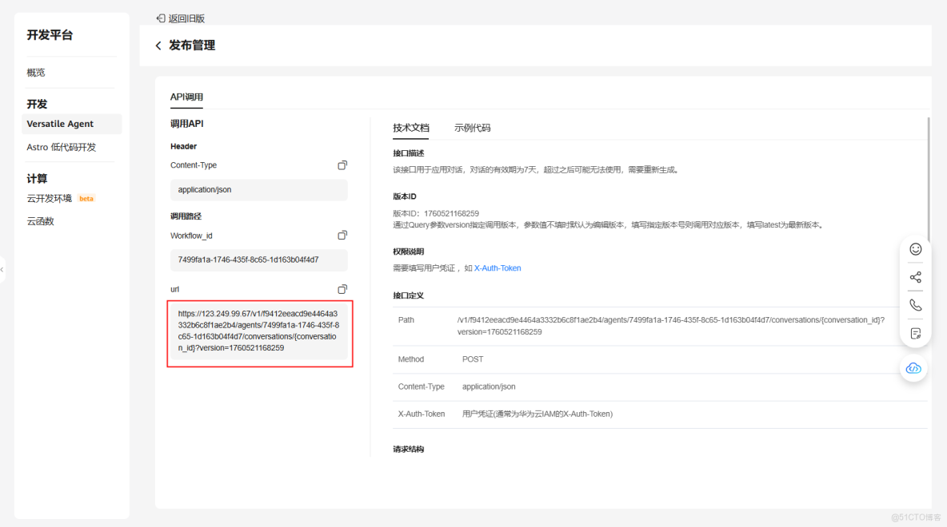Click the 返回旧版 link
This screenshot has width=947, height=527.
(x=186, y=18)
